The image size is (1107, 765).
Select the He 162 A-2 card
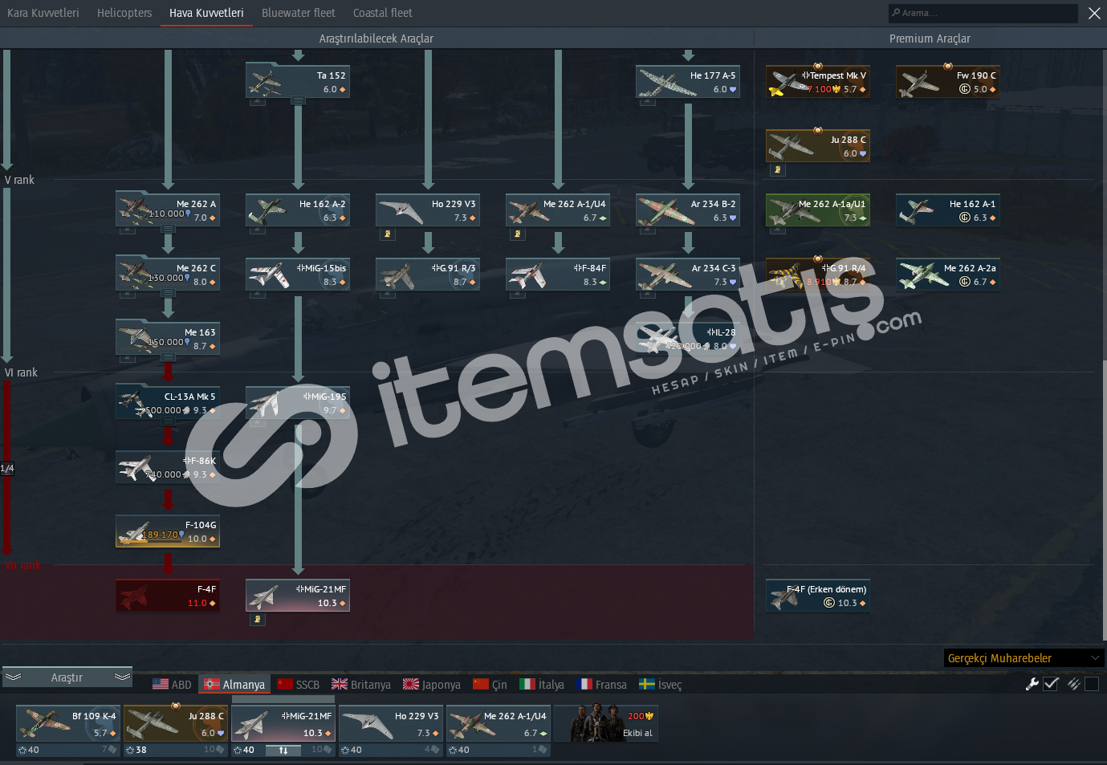pyautogui.click(x=298, y=210)
